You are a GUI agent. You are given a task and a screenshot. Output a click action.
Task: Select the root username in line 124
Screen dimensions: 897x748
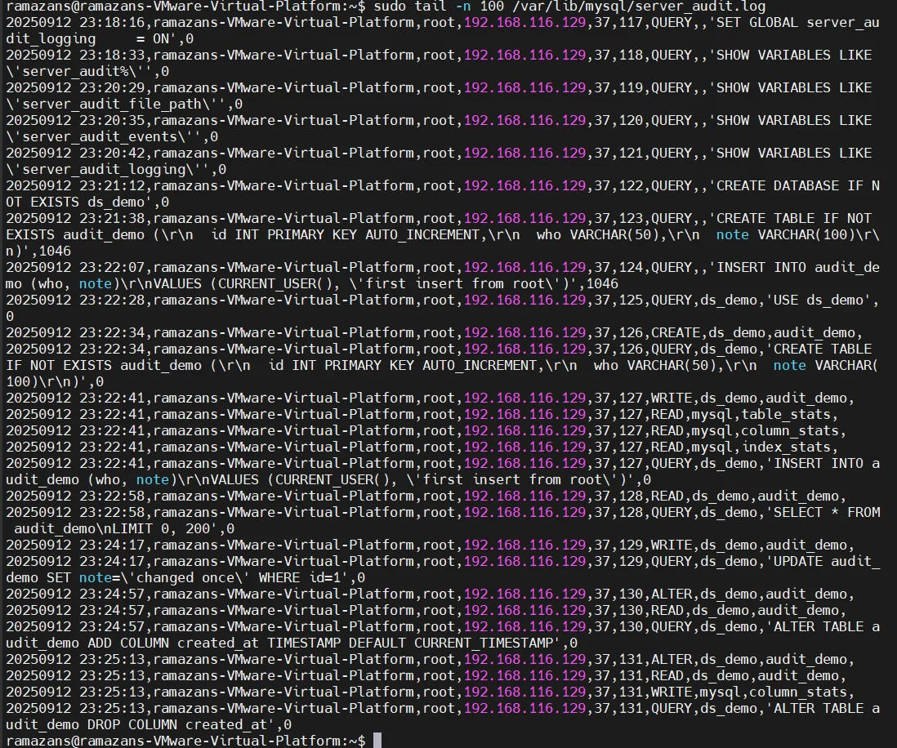[x=441, y=267]
